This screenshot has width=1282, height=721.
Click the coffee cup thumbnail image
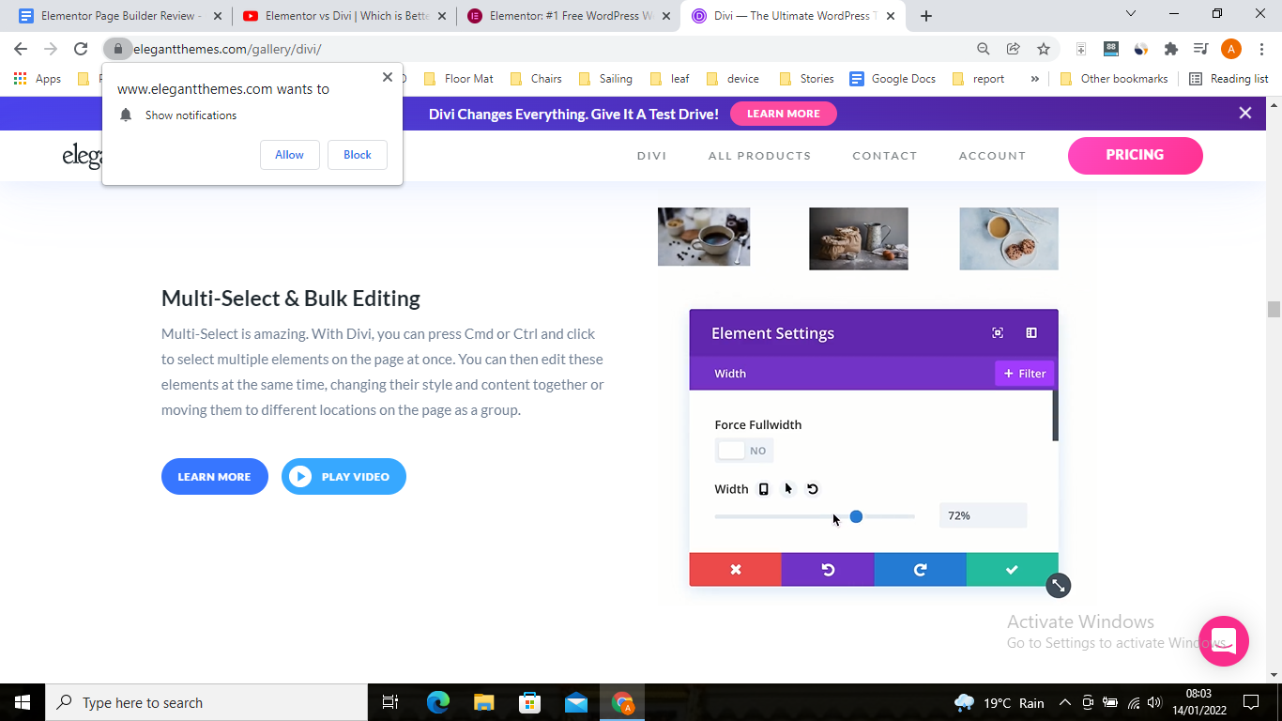[704, 237]
